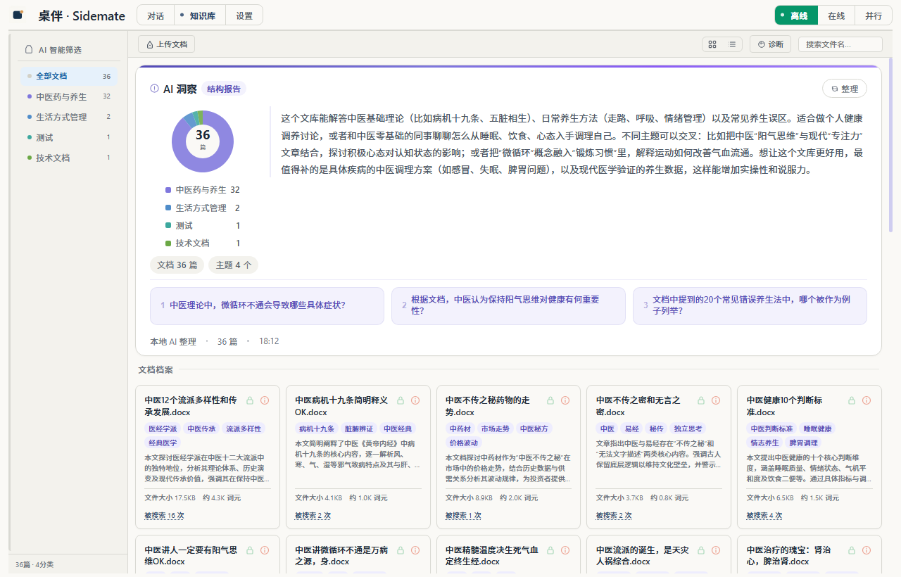This screenshot has width=901, height=577.
Task: Click the 上传文档 upload button
Action: click(x=166, y=44)
